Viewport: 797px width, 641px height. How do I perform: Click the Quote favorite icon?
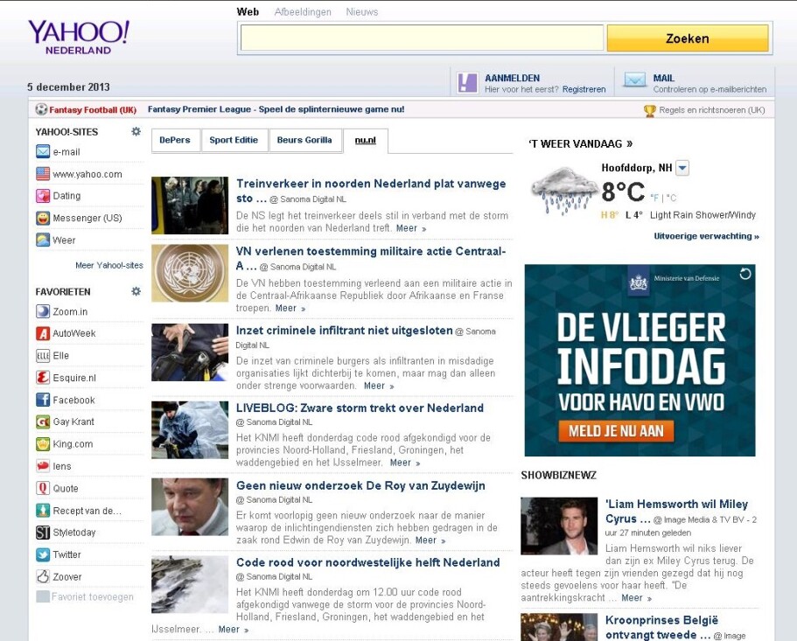(x=43, y=488)
